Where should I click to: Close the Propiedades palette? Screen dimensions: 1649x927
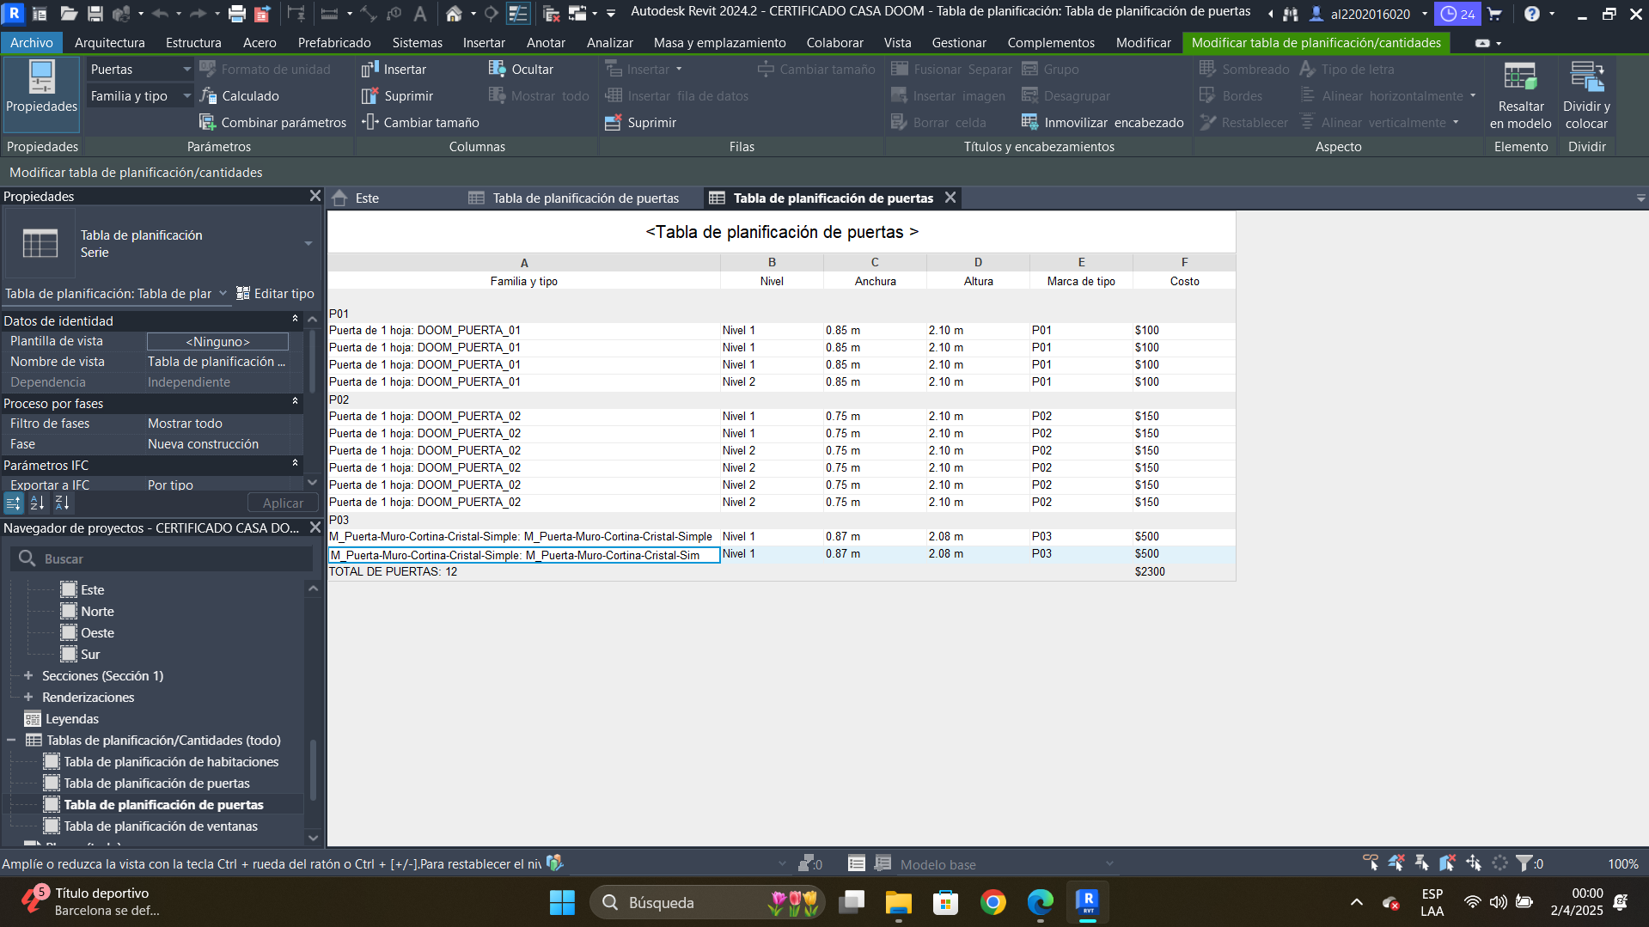click(x=315, y=197)
